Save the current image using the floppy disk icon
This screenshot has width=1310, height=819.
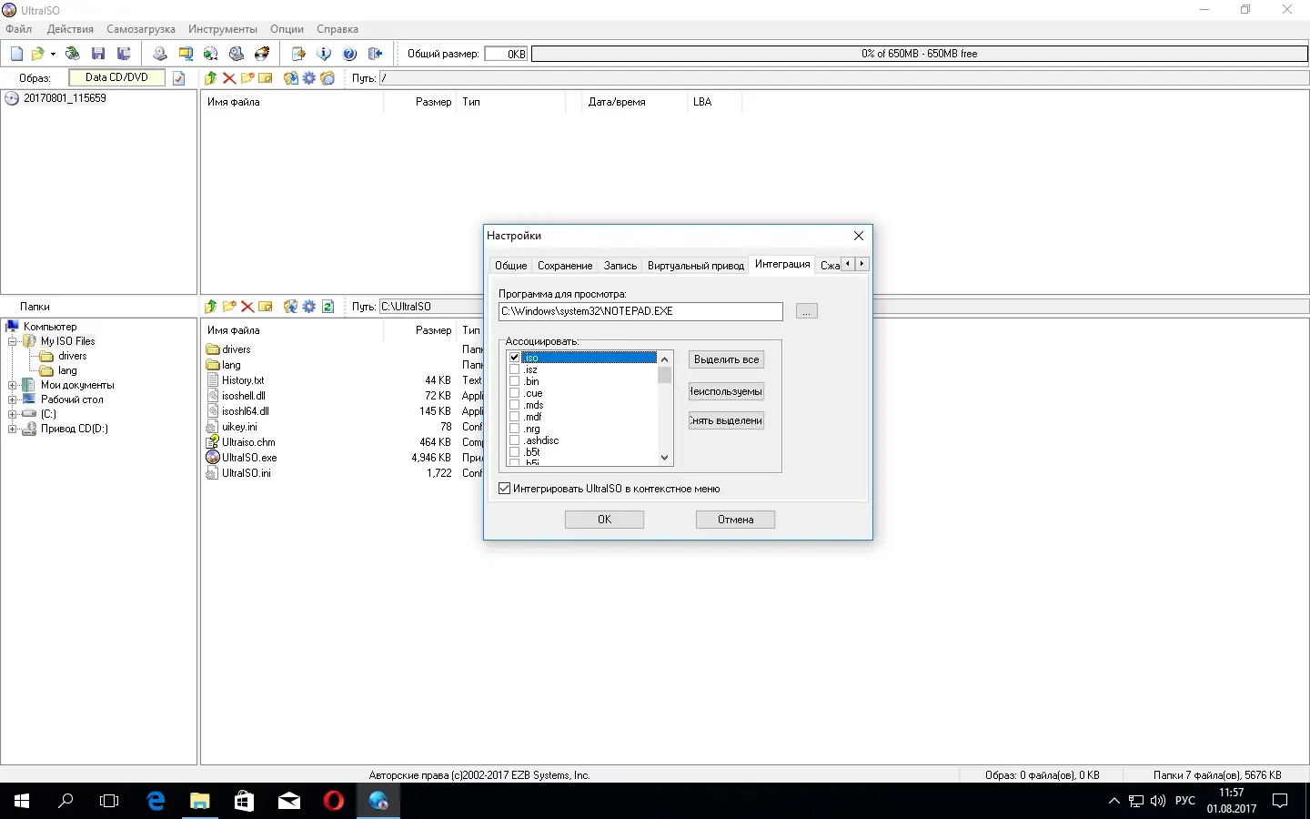point(98,54)
